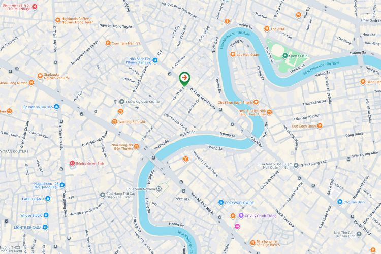
Task: Open the Nhà Hàng NS Bến Thuyền label
Action: click(x=122, y=147)
